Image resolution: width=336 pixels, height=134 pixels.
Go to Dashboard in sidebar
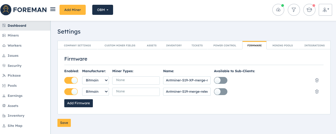pyautogui.click(x=25, y=26)
